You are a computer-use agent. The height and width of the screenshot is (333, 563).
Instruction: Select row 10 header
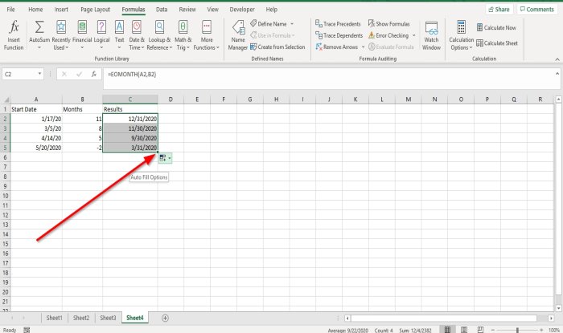click(x=5, y=196)
